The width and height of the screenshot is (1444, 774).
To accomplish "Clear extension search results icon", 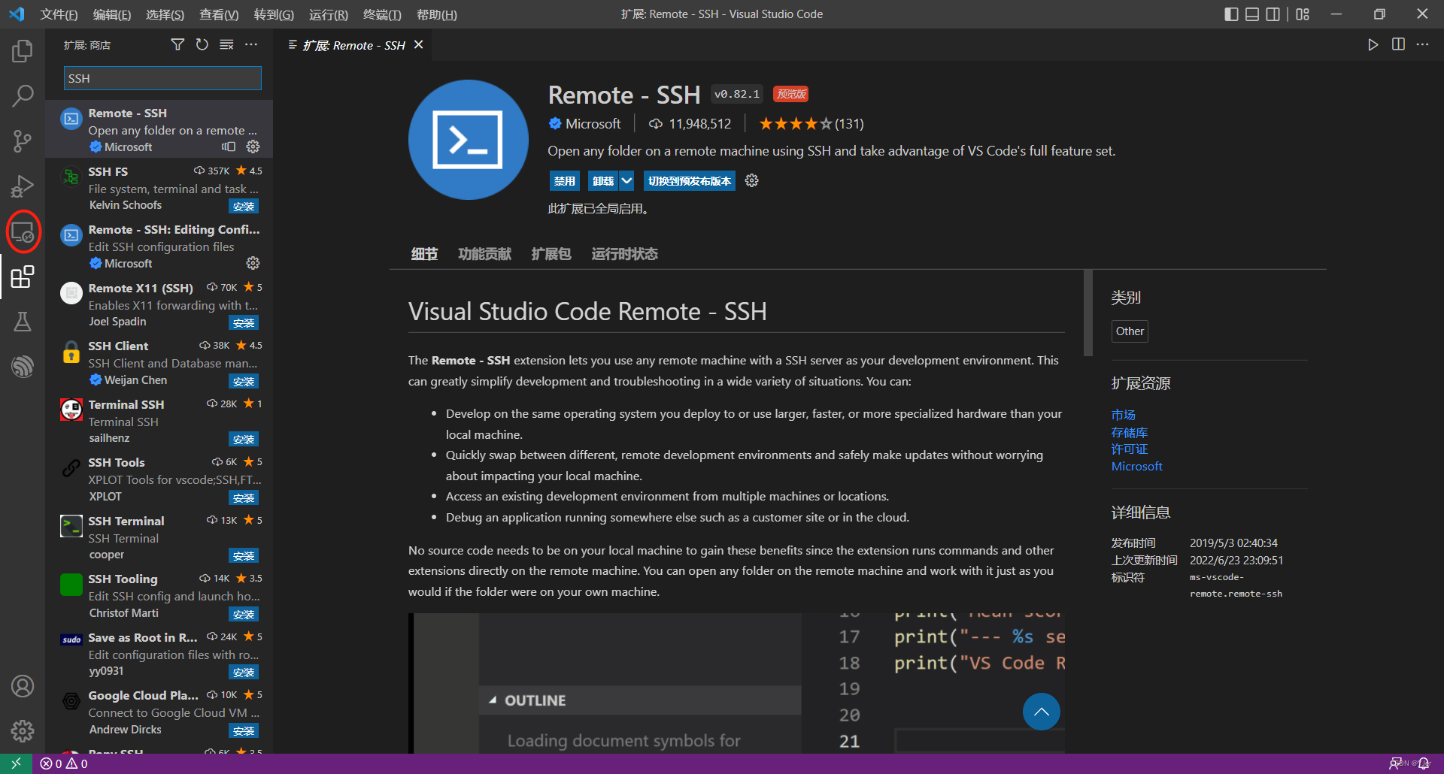I will (x=226, y=45).
